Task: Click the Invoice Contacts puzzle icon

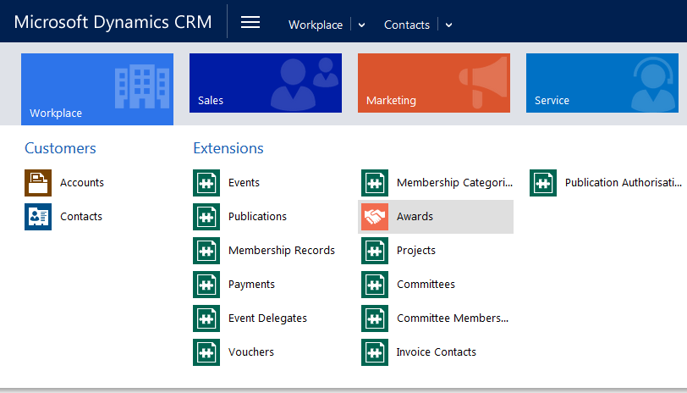Action: point(375,352)
